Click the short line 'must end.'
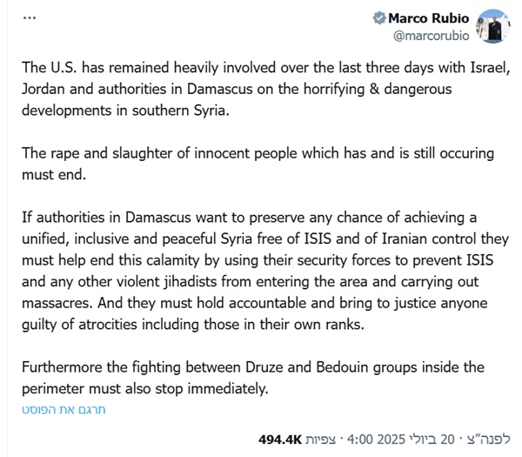The image size is (522, 457). point(54,175)
